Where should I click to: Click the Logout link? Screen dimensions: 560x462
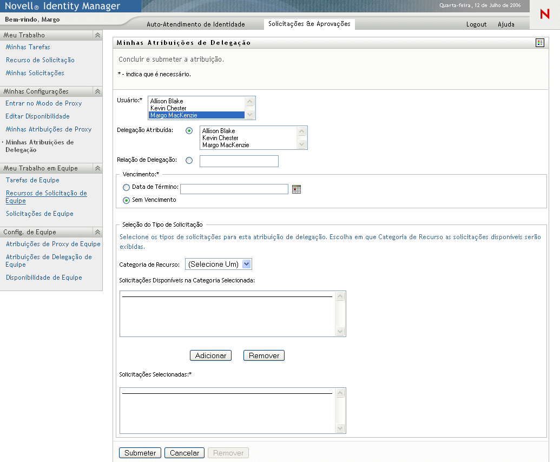(x=476, y=24)
